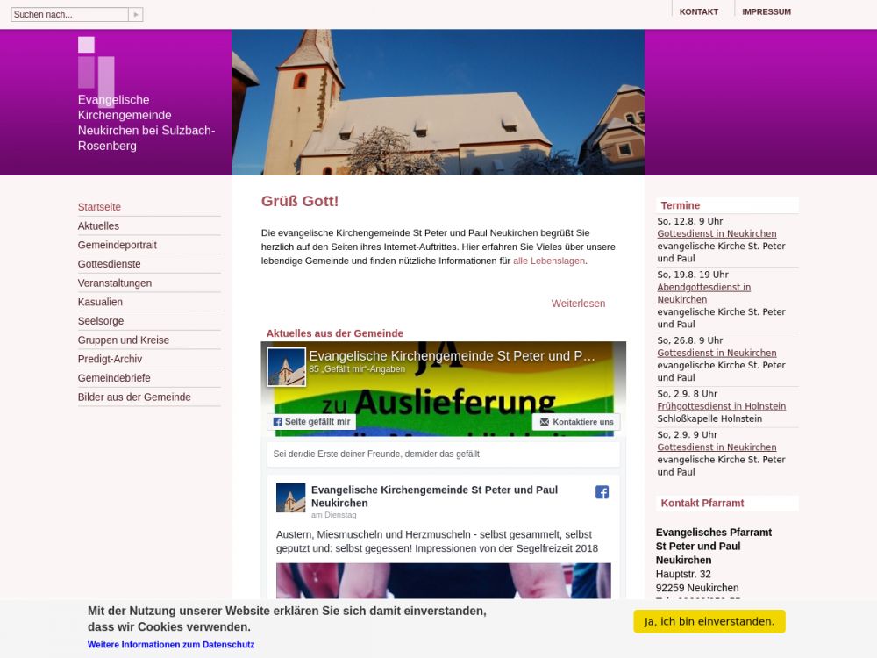Viewport: 877px width, 658px height.
Task: Click the search submit arrow icon
Action: (x=135, y=15)
